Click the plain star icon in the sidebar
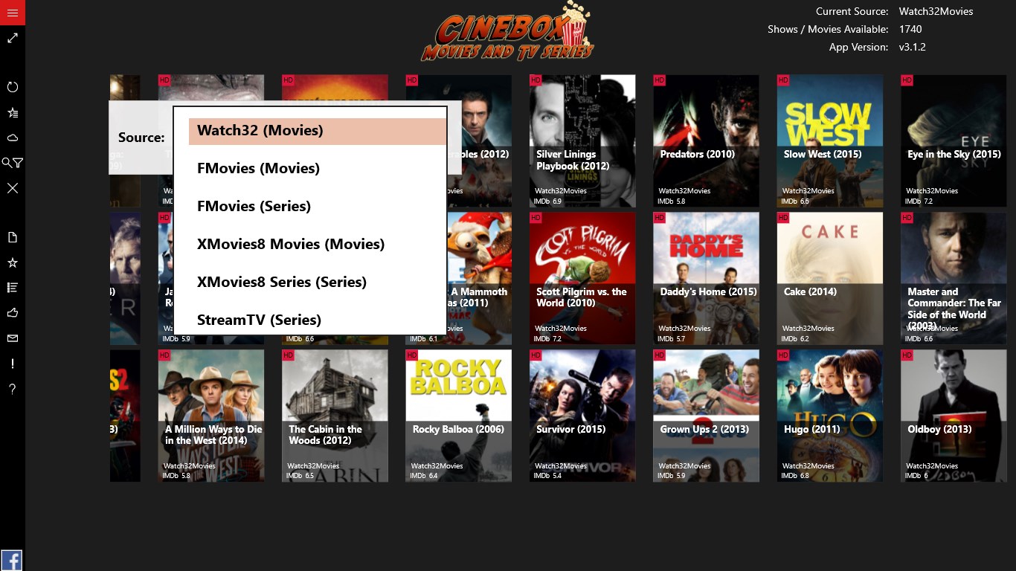The image size is (1016, 571). click(x=13, y=262)
